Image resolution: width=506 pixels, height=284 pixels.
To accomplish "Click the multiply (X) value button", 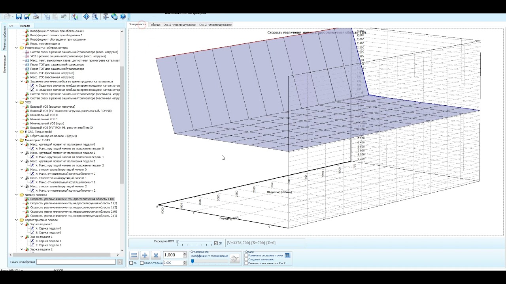I will pyautogui.click(x=156, y=255).
